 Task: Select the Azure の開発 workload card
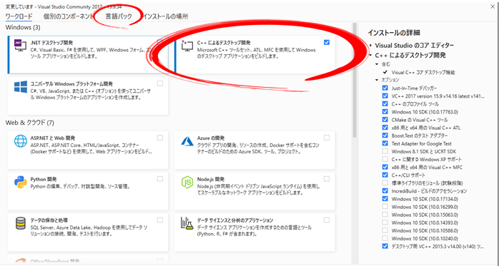pyautogui.click(x=255, y=150)
